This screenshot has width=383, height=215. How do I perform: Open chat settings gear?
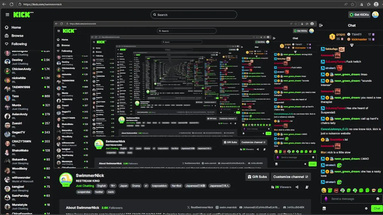tap(366, 208)
